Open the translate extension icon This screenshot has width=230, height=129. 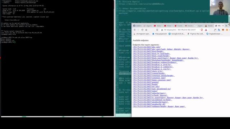coord(219,30)
